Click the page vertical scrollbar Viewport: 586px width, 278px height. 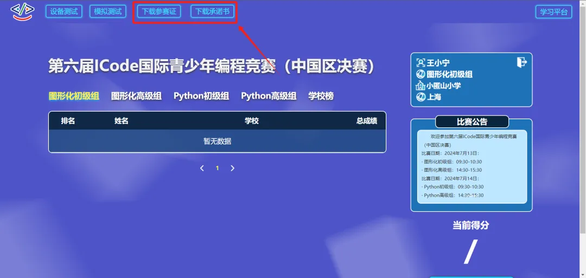583,139
